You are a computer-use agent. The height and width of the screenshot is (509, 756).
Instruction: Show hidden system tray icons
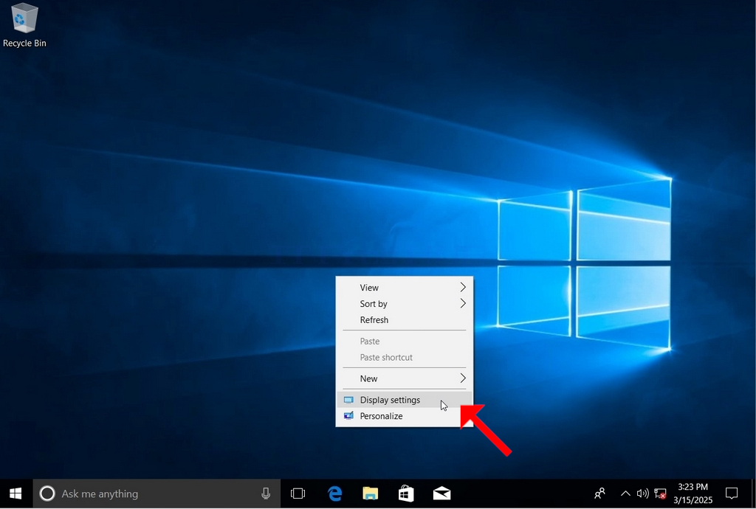coord(625,494)
